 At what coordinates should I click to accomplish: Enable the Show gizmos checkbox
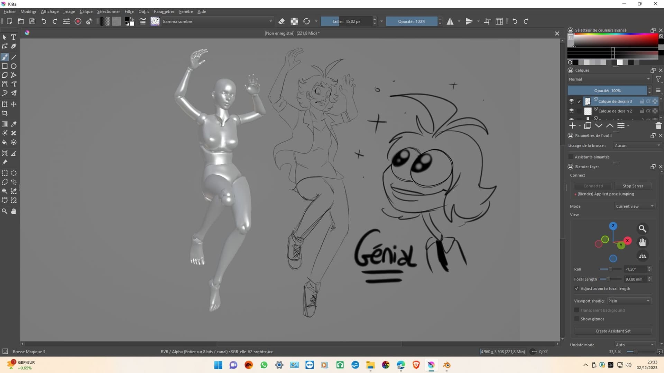pos(577,319)
